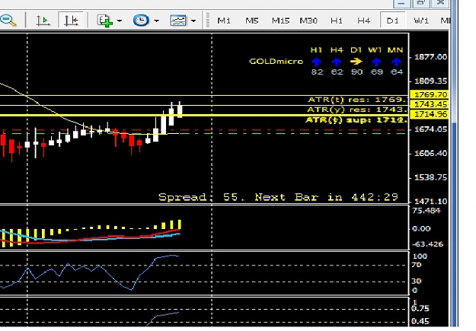Expand the indicators dropdown arrow
The height and width of the screenshot is (331, 476).
click(x=120, y=21)
